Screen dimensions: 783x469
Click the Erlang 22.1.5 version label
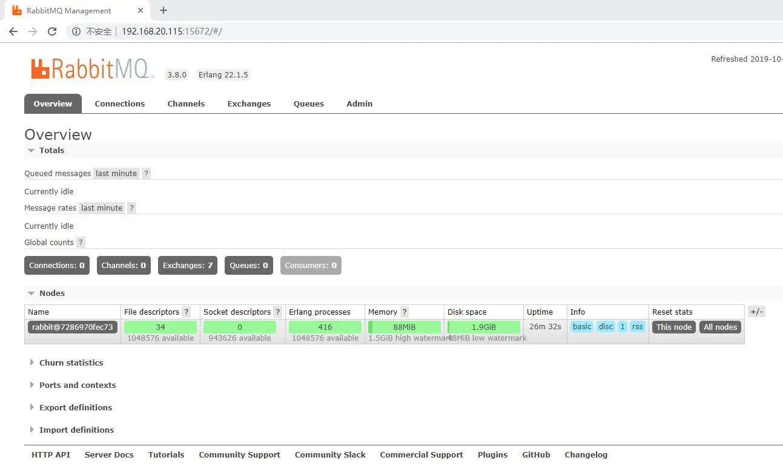pyautogui.click(x=223, y=75)
